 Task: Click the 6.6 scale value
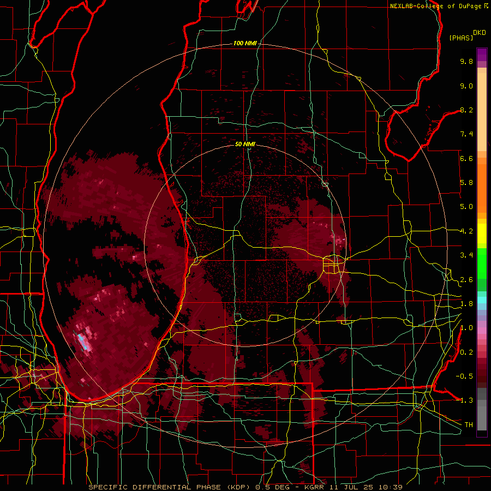[x=466, y=158]
